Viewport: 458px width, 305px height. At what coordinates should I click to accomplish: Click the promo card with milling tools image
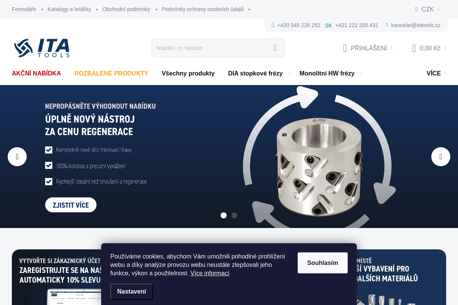coord(402,277)
